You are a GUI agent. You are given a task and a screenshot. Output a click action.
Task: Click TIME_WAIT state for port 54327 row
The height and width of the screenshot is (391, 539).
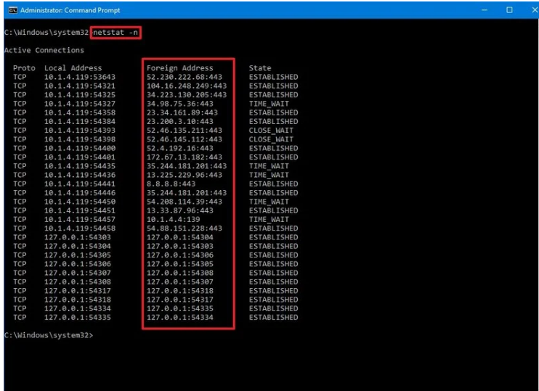point(269,104)
